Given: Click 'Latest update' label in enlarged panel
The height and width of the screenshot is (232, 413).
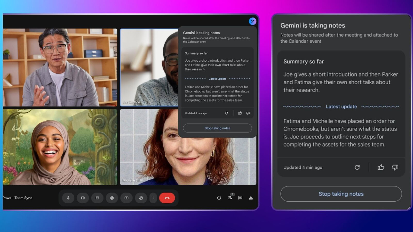Looking at the screenshot, I should click(341, 106).
